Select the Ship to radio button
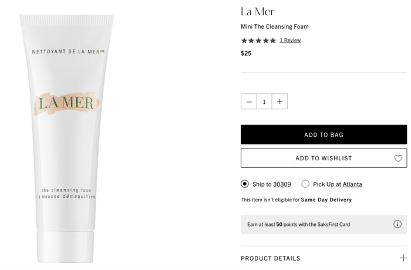411x270 pixels. 245,184
